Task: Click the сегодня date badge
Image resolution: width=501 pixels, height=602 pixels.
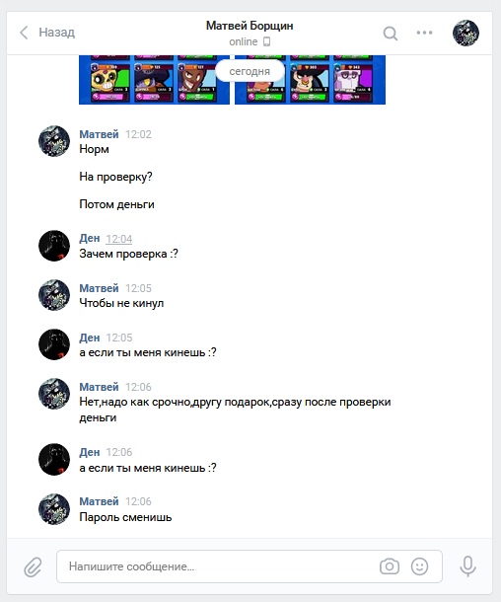Action: [250, 71]
